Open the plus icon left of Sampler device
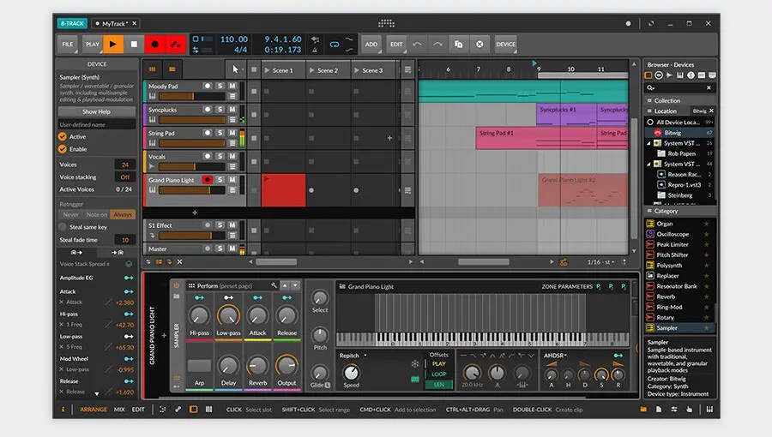 tap(164, 336)
